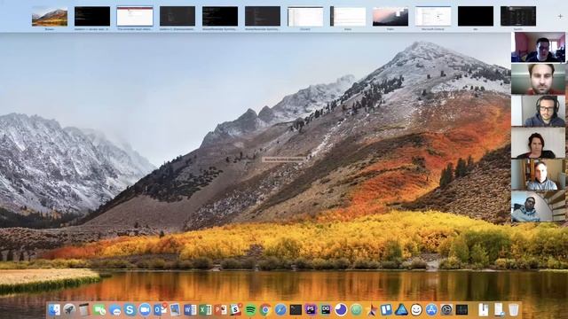Launch Microsoft Excel from the Dock
Viewport: 568px width, 319px height.
pyautogui.click(x=205, y=310)
